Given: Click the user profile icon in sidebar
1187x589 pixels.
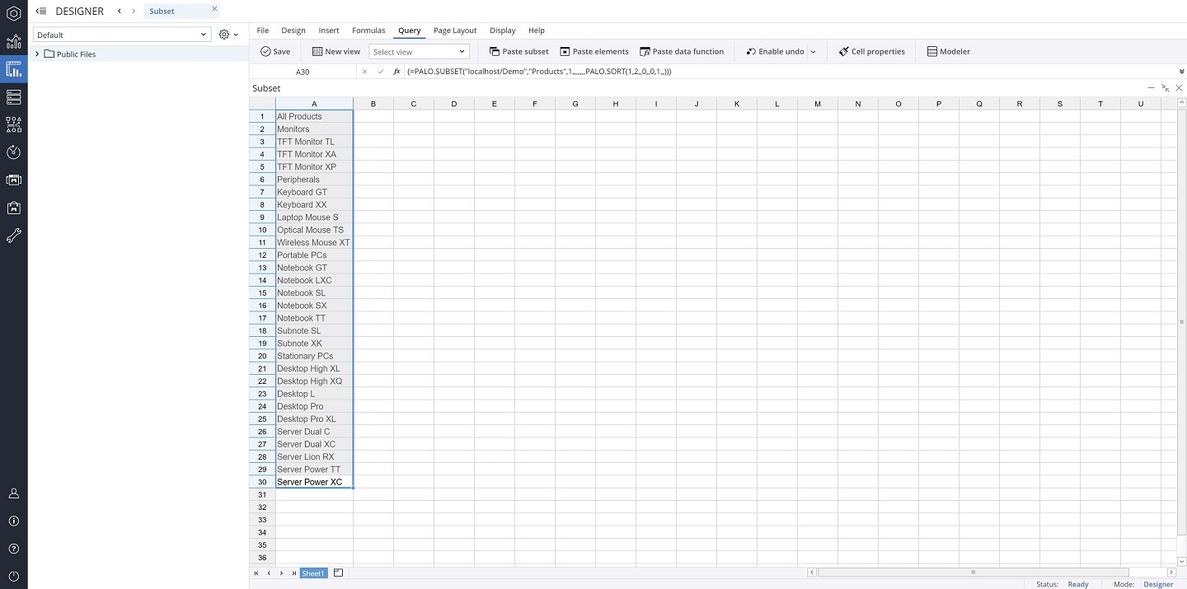Looking at the screenshot, I should click(13, 493).
